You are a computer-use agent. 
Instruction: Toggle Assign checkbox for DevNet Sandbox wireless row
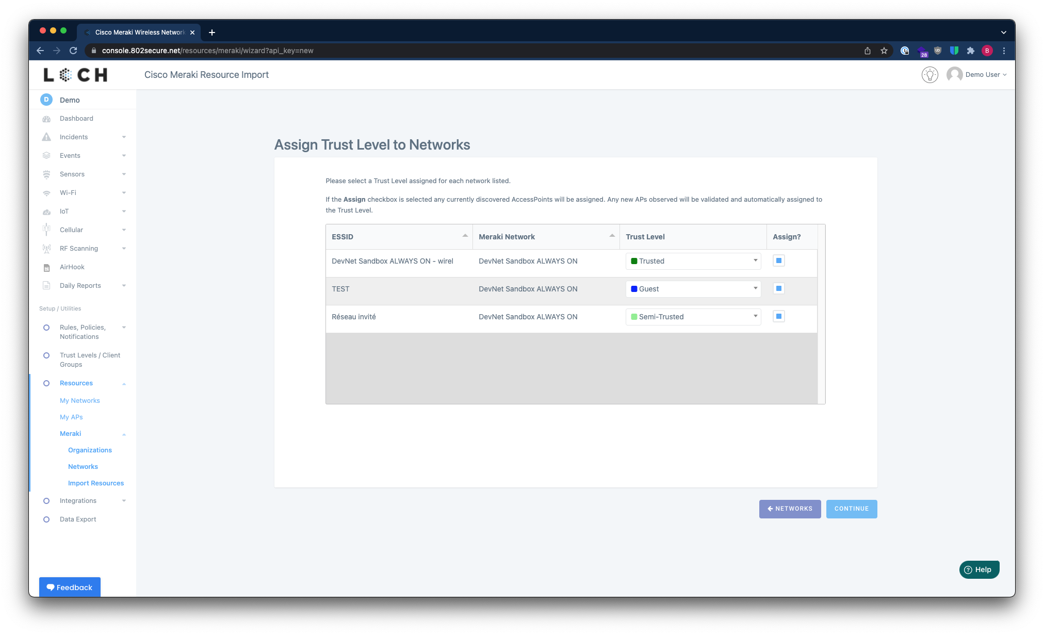779,260
